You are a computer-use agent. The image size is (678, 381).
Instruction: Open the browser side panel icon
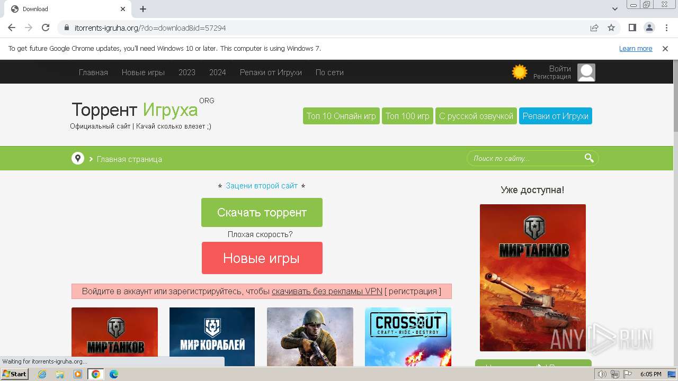point(632,28)
